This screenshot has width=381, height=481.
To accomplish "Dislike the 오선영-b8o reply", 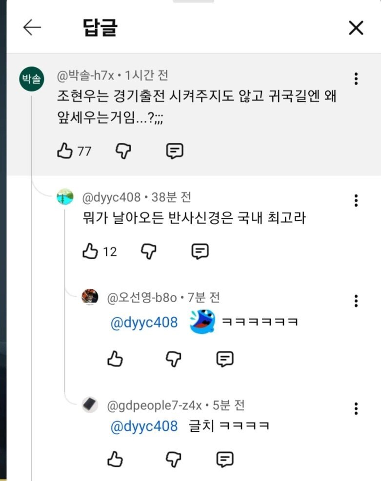I will click(x=174, y=359).
